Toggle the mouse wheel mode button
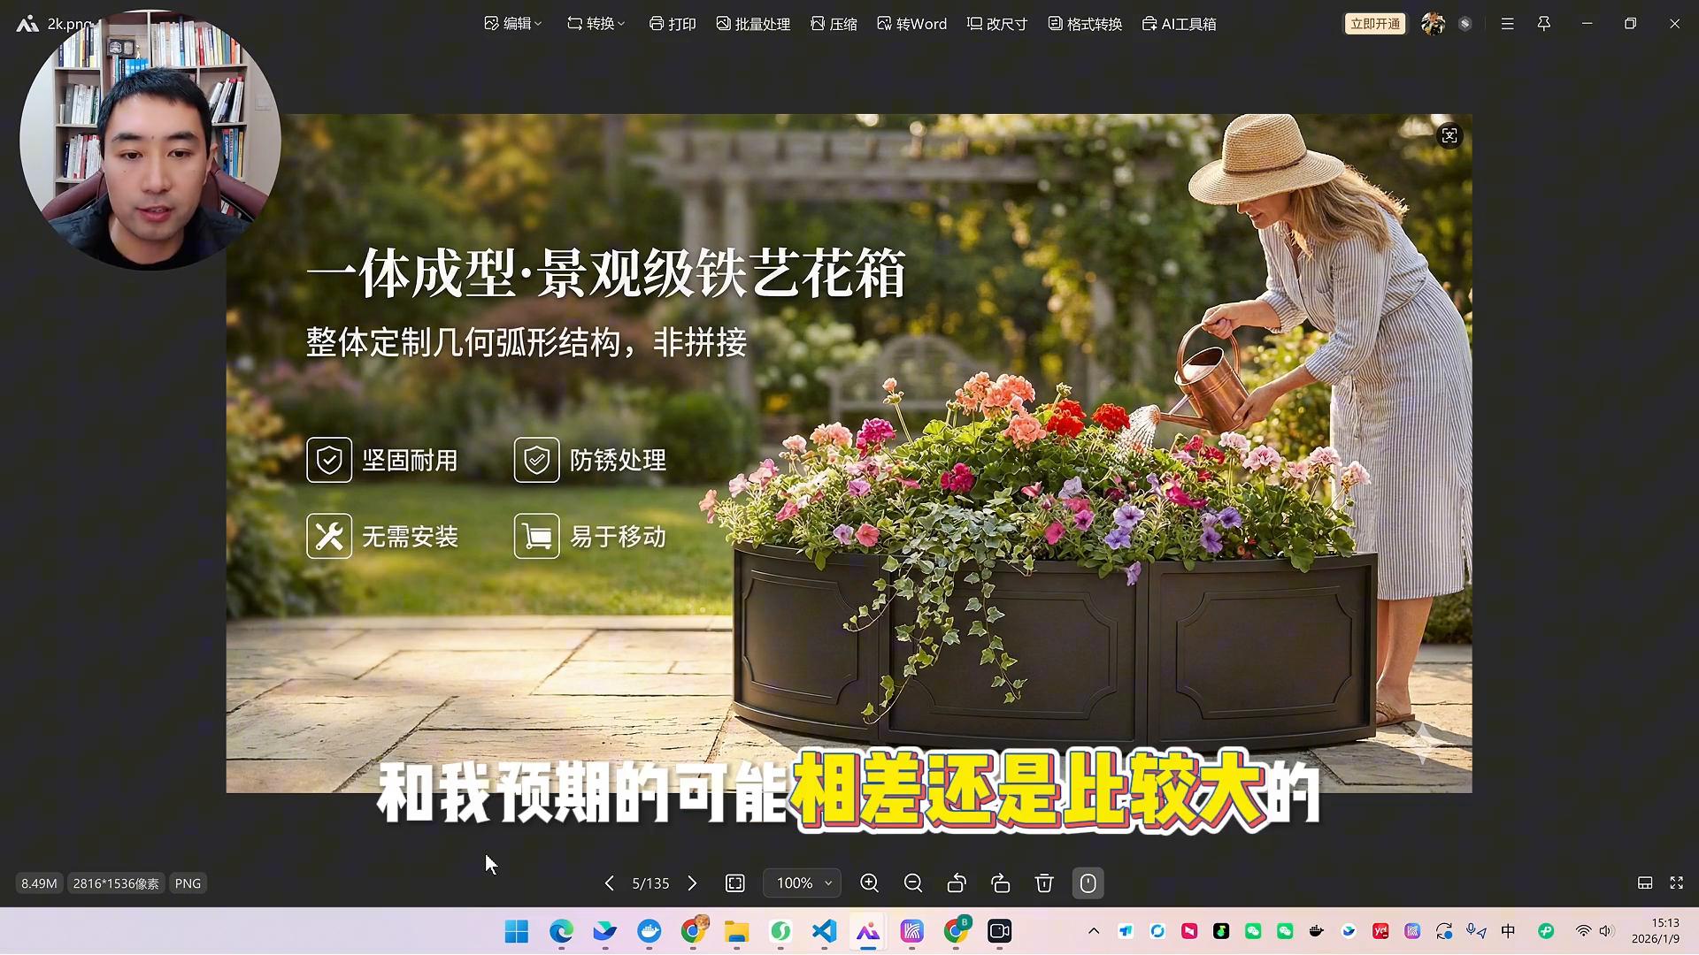 [1088, 883]
